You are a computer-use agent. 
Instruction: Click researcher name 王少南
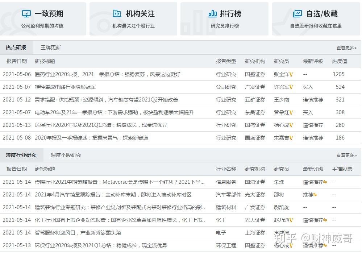(x=281, y=100)
